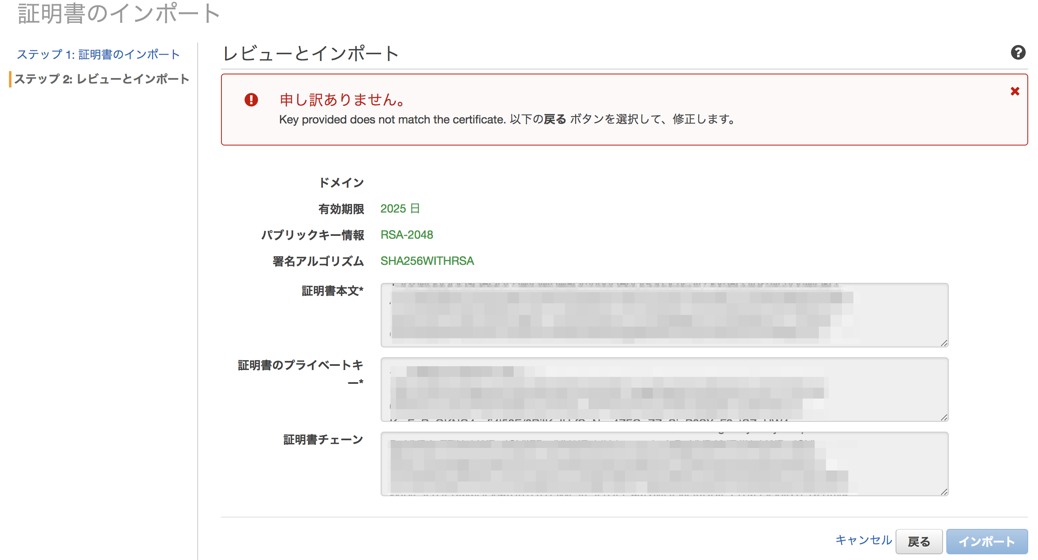
Task: Focus the 証明書のプライベートキー text area
Action: click(x=664, y=390)
